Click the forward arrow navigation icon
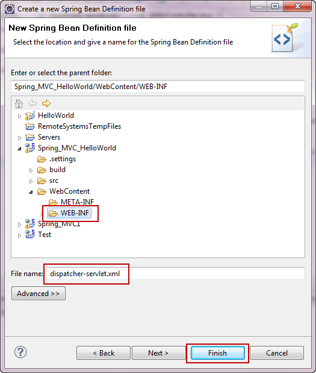This screenshot has width=316, height=373. pos(46,103)
